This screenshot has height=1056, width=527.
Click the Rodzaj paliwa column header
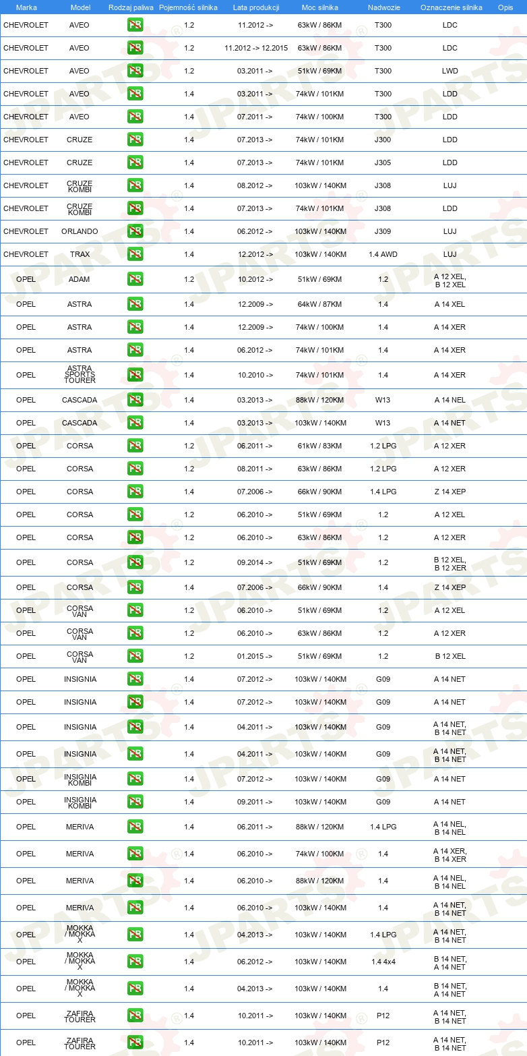coord(131,7)
